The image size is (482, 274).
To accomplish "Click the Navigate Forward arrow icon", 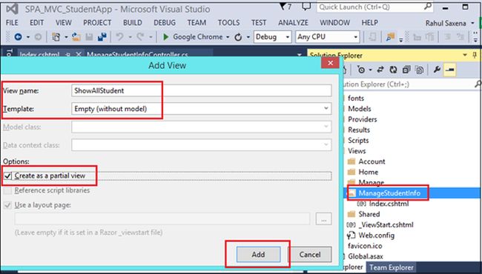I will pos(38,37).
